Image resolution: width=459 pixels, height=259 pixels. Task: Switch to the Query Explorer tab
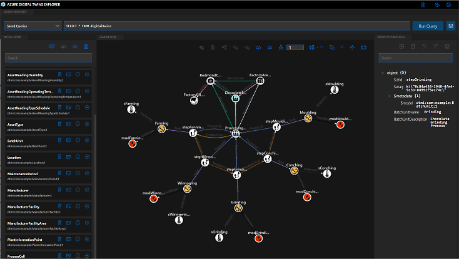[16, 13]
